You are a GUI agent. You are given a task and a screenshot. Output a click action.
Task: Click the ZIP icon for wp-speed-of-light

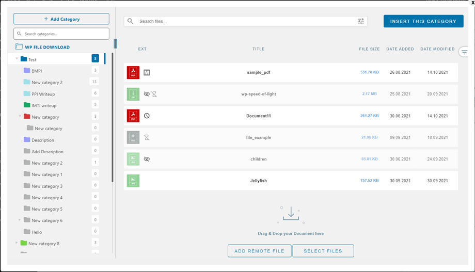tap(133, 94)
